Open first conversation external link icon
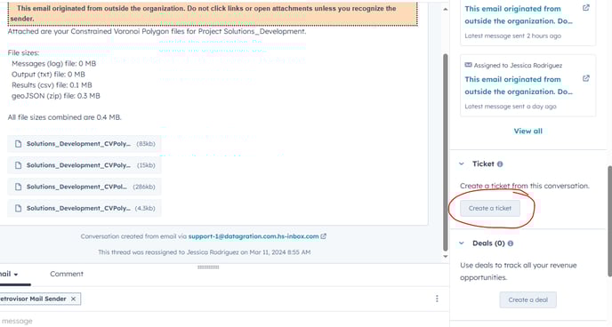Image resolution: width=612 pixels, height=327 pixels. point(586,8)
